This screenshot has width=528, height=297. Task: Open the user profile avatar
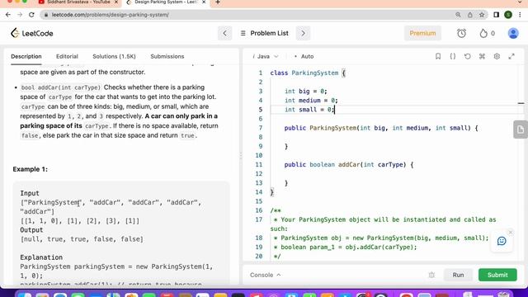(x=513, y=33)
